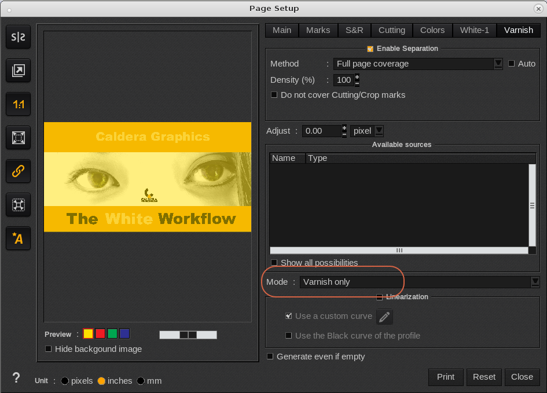This screenshot has width=547, height=393.
Task: Click the Reset button
Action: pos(484,377)
